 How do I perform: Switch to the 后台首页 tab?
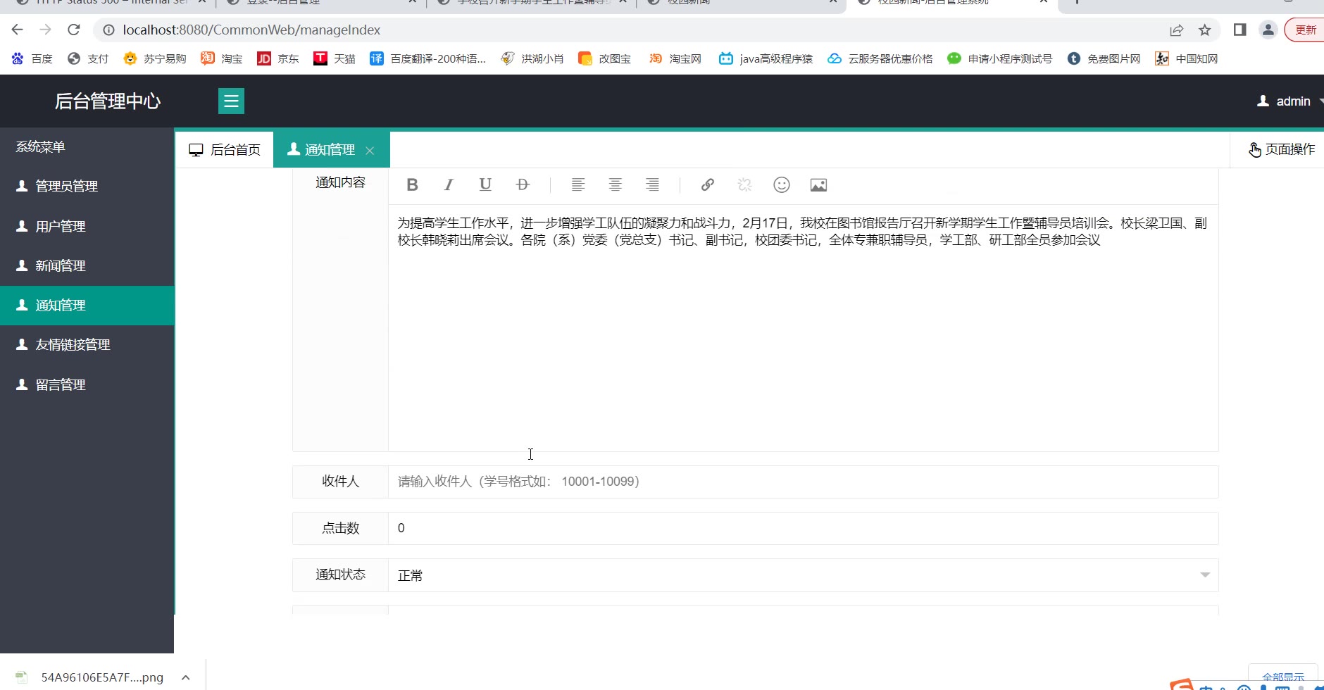225,150
